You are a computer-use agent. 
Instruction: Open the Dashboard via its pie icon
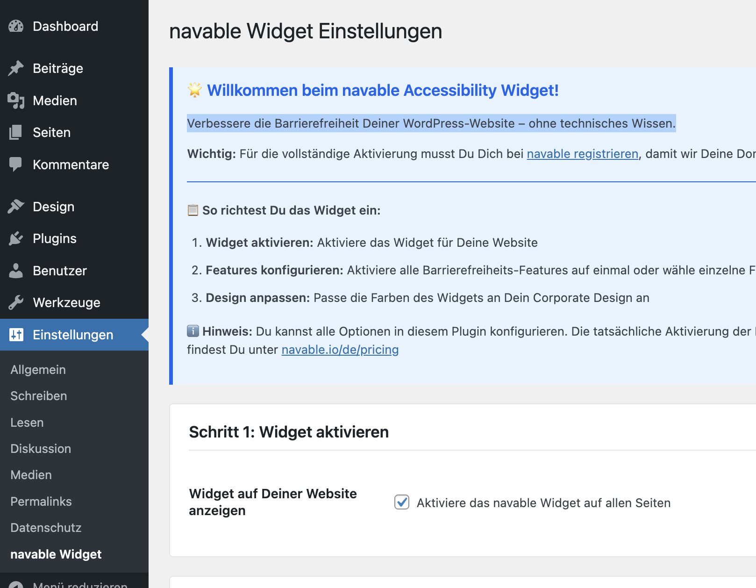pos(15,26)
